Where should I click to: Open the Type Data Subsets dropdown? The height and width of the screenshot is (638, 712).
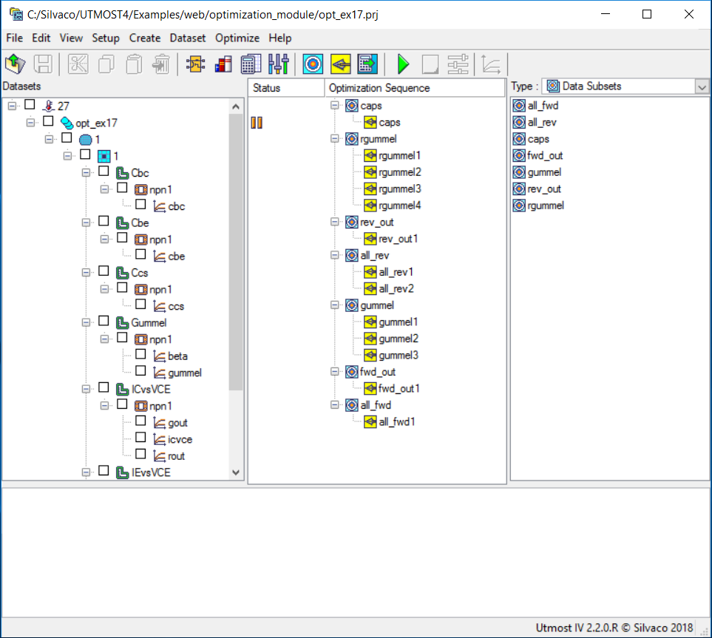(702, 86)
